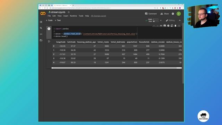Screen dimensions: 222x125
Task: Open the green user account avatar
Action: coord(179,14)
